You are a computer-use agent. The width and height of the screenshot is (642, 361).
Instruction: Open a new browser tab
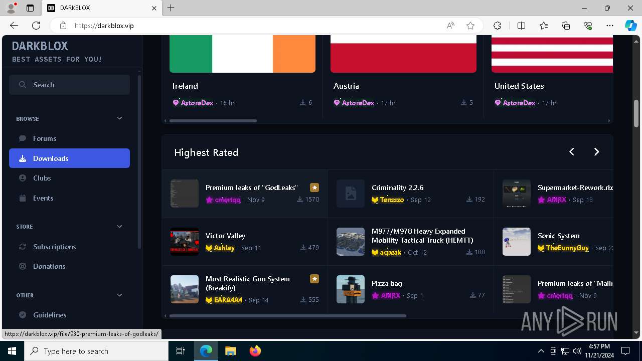pos(171,8)
